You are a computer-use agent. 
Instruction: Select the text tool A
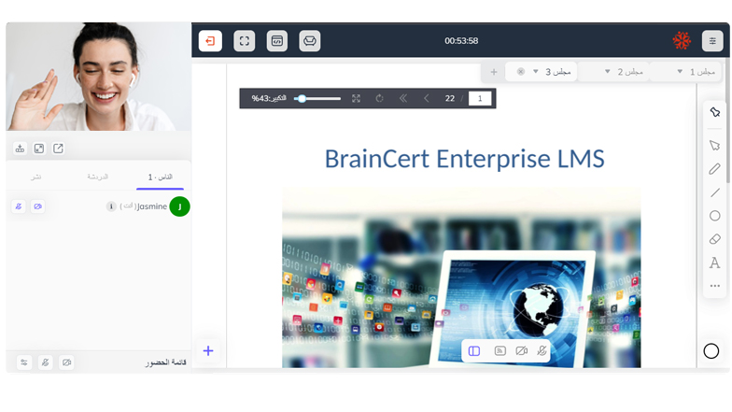point(715,263)
